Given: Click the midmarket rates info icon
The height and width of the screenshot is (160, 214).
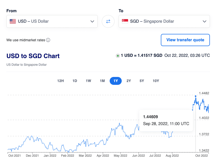Looking at the screenshot, I should tap(48, 40).
